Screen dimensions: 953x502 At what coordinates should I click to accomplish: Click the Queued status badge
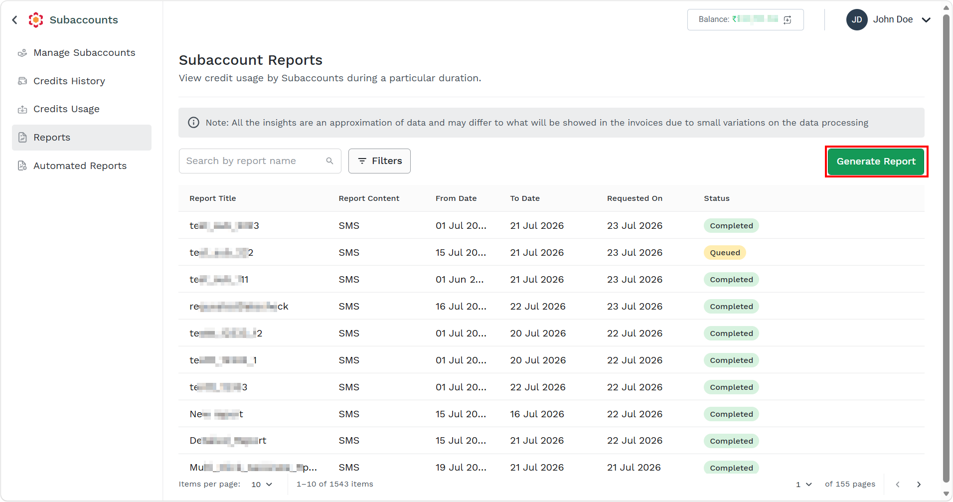tap(725, 253)
